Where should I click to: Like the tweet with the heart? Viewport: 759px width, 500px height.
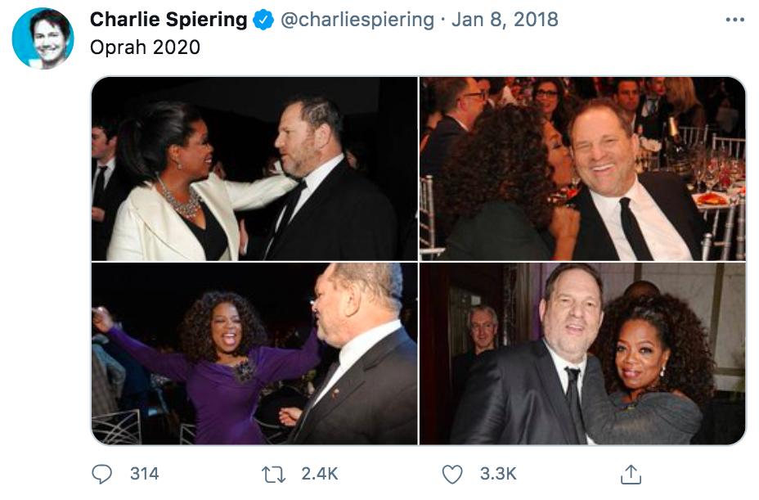click(451, 473)
